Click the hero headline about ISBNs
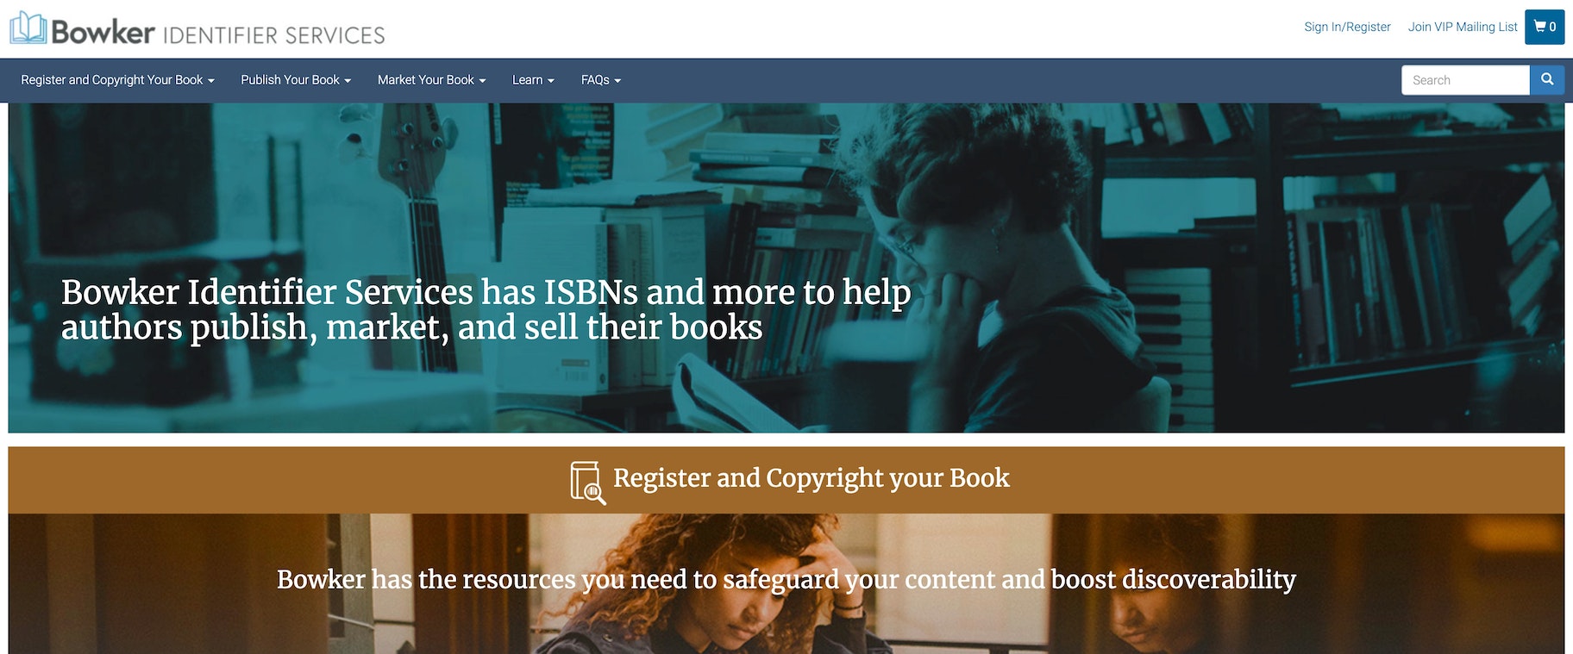 tap(486, 309)
